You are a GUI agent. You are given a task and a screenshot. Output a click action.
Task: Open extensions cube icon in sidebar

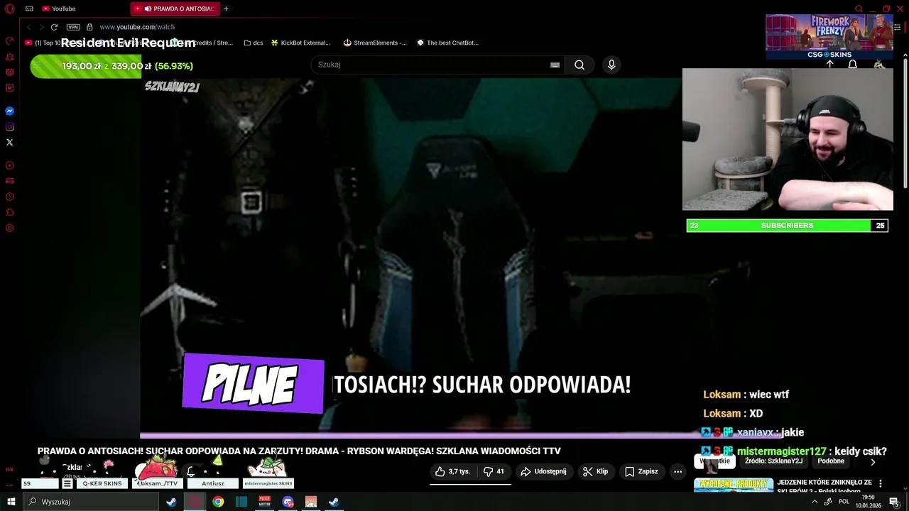(x=10, y=212)
